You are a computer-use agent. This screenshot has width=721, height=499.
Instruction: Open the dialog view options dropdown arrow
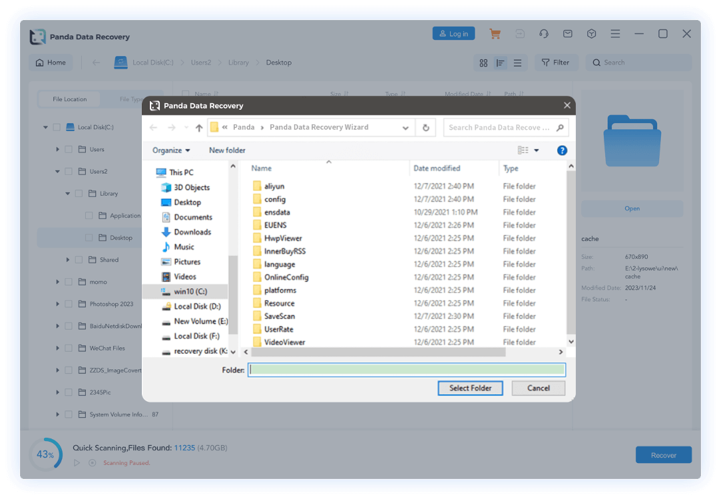(537, 150)
